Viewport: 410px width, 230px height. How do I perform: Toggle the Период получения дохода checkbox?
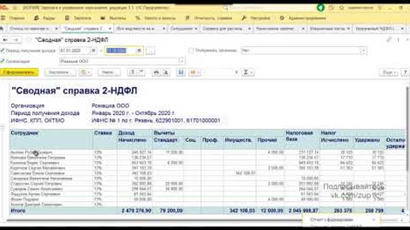point(4,51)
